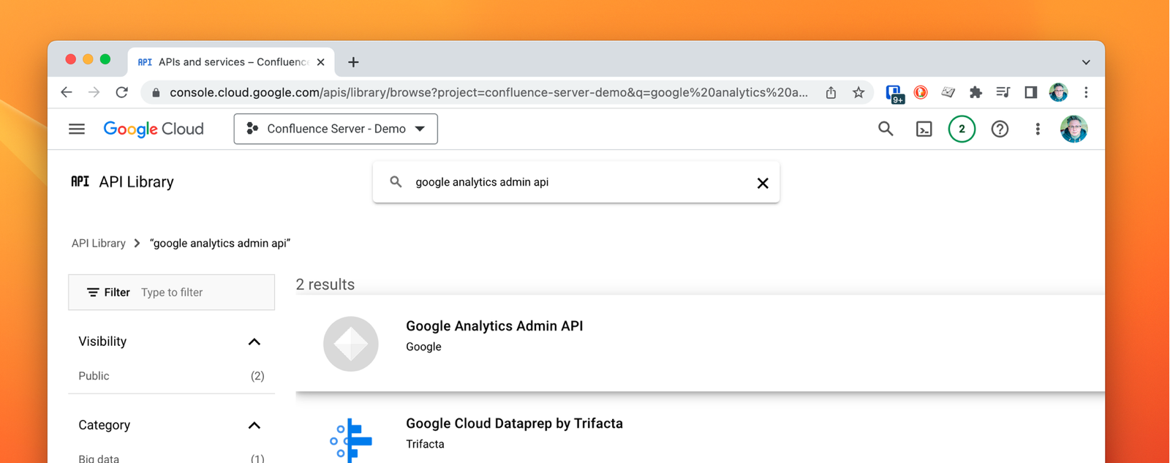Reload the page in the browser
This screenshot has height=463, width=1170.
(x=122, y=92)
